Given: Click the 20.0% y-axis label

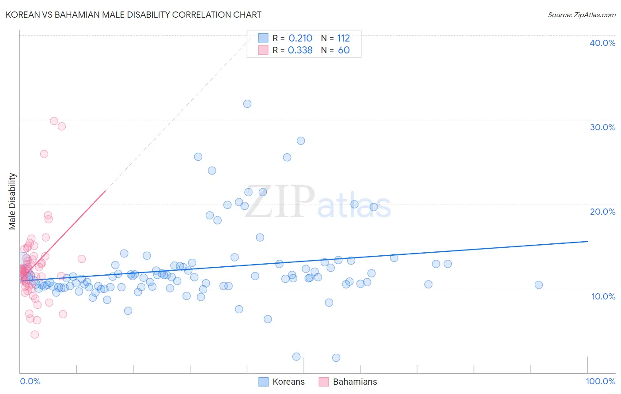Looking at the screenshot, I should point(602,212).
